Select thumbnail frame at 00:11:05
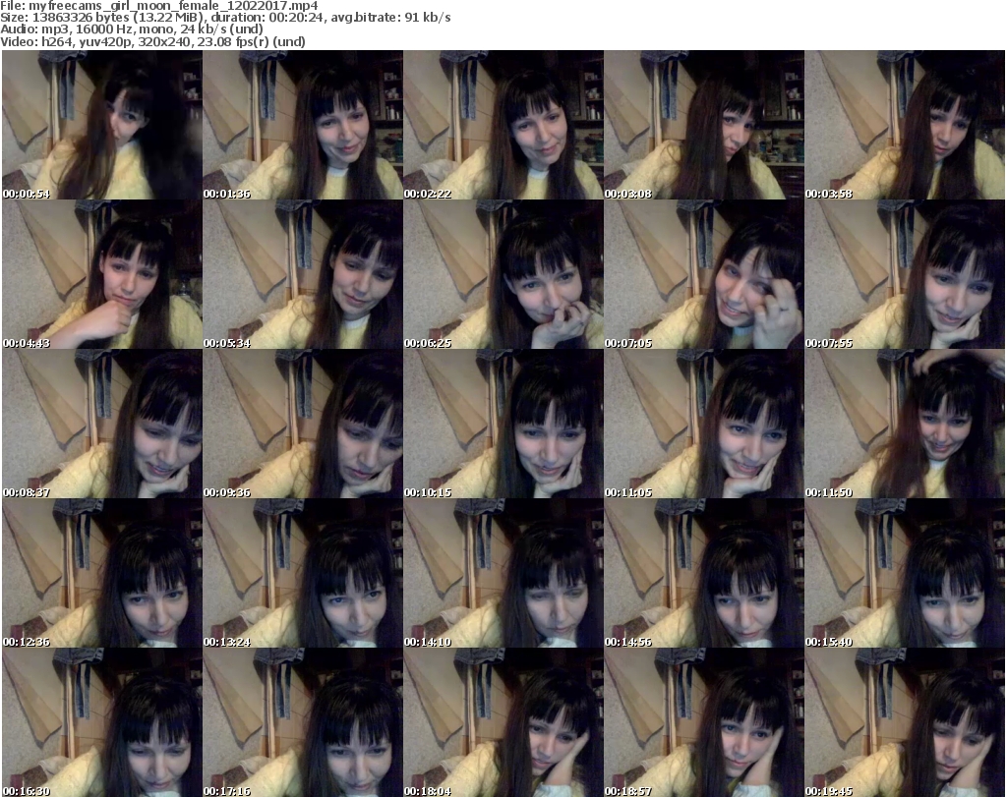1007x797 pixels. point(704,425)
